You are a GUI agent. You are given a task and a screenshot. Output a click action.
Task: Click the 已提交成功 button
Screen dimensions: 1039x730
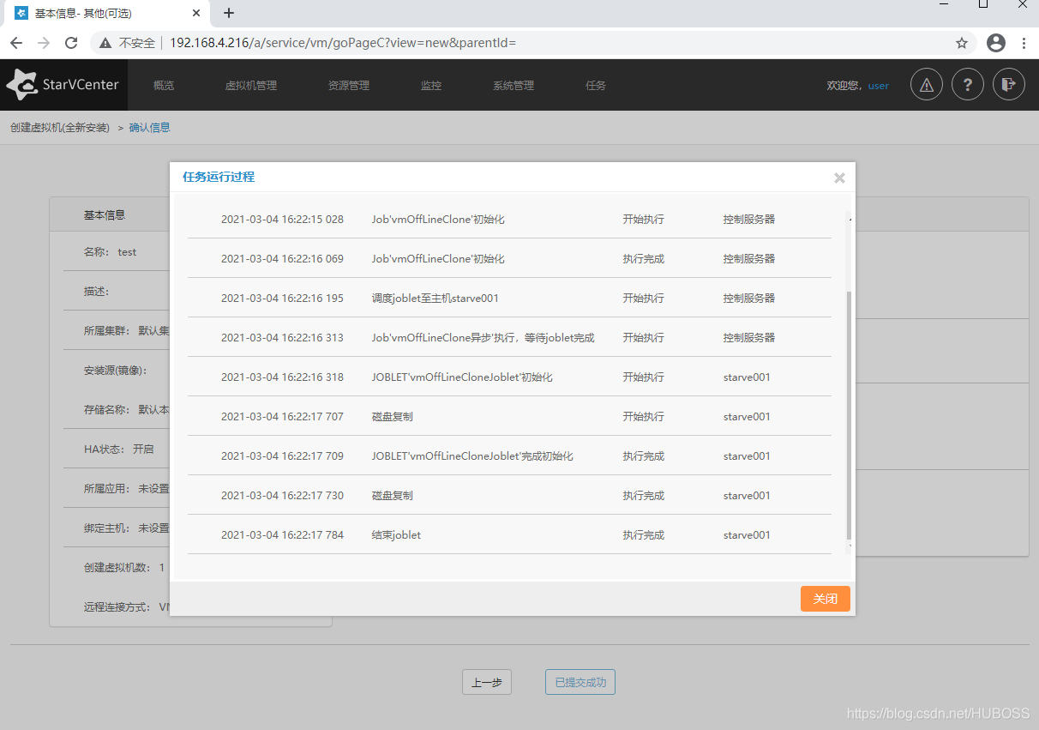coord(580,683)
